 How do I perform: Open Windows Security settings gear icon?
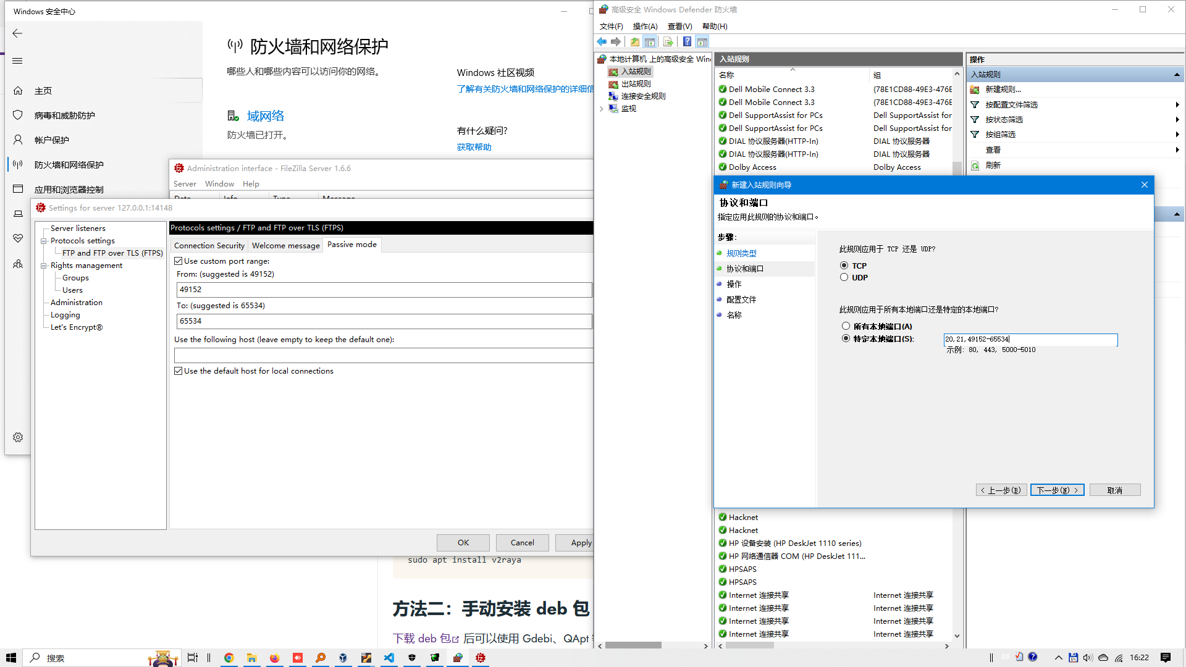pos(18,437)
